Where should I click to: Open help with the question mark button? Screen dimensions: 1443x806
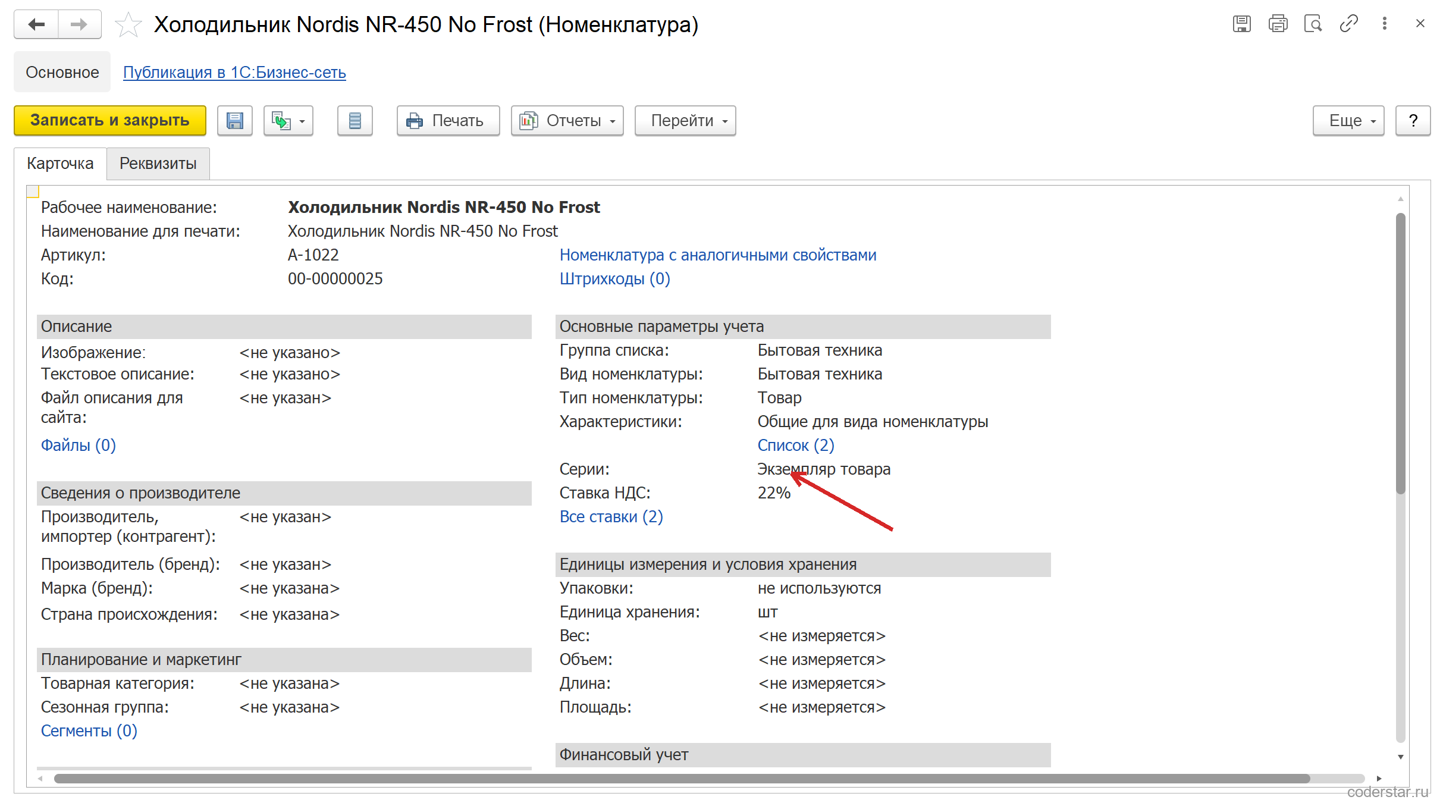pos(1413,121)
